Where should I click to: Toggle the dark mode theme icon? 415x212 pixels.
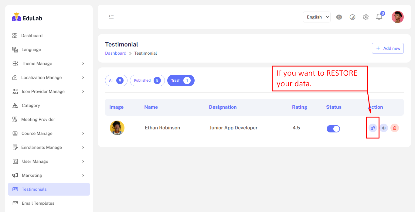(x=352, y=17)
